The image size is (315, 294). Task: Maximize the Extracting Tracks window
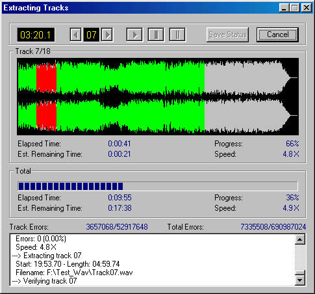click(294, 8)
